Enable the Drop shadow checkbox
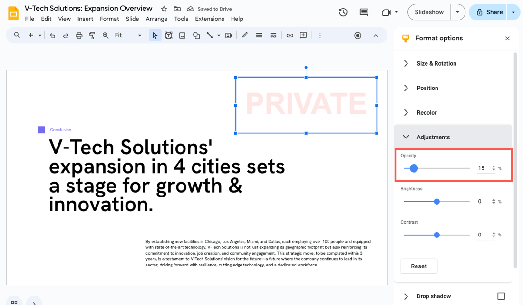 pyautogui.click(x=501, y=296)
